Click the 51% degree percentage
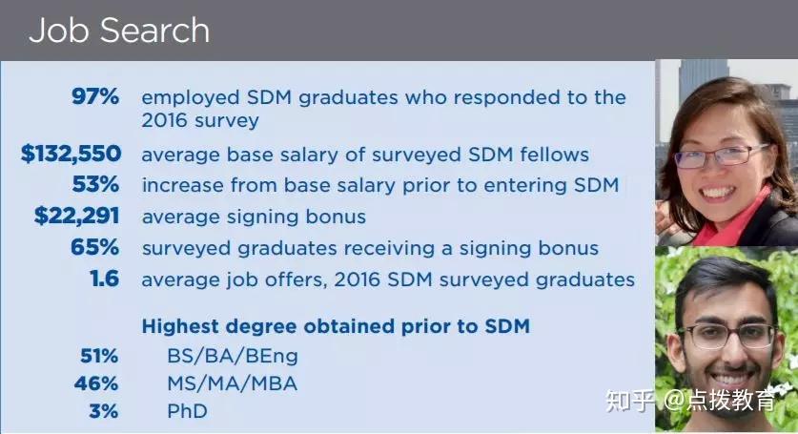 98,356
